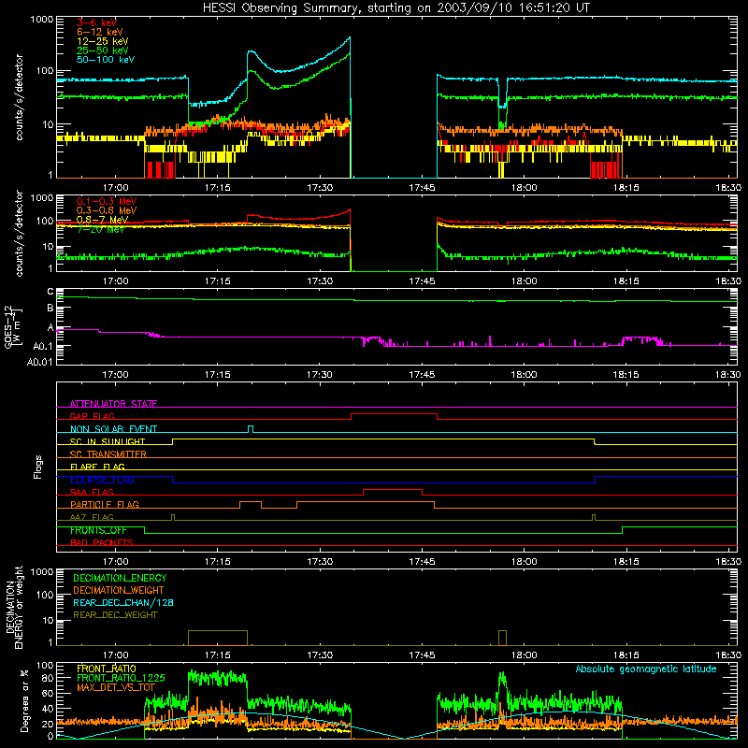The image size is (748, 748).
Task: Select the A0.1 tick on GOES axis
Action: point(43,346)
